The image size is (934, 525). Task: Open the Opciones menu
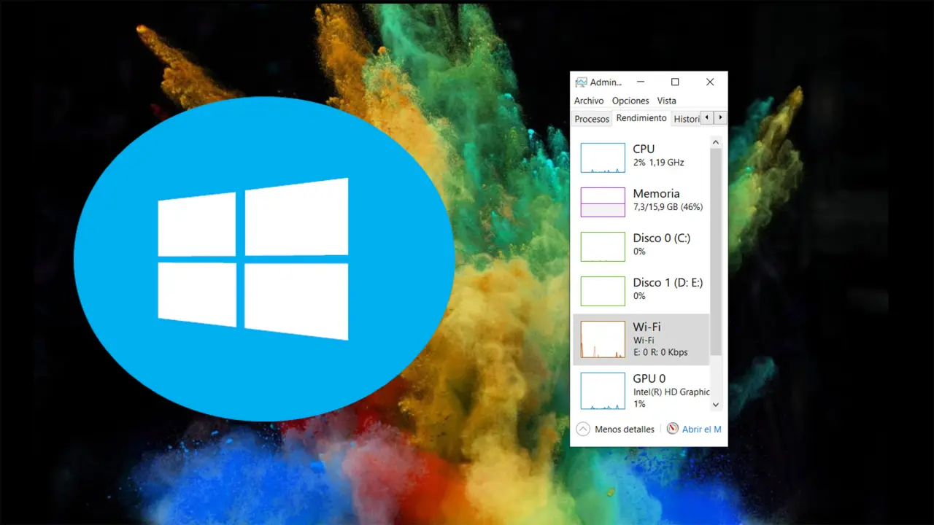tap(630, 101)
